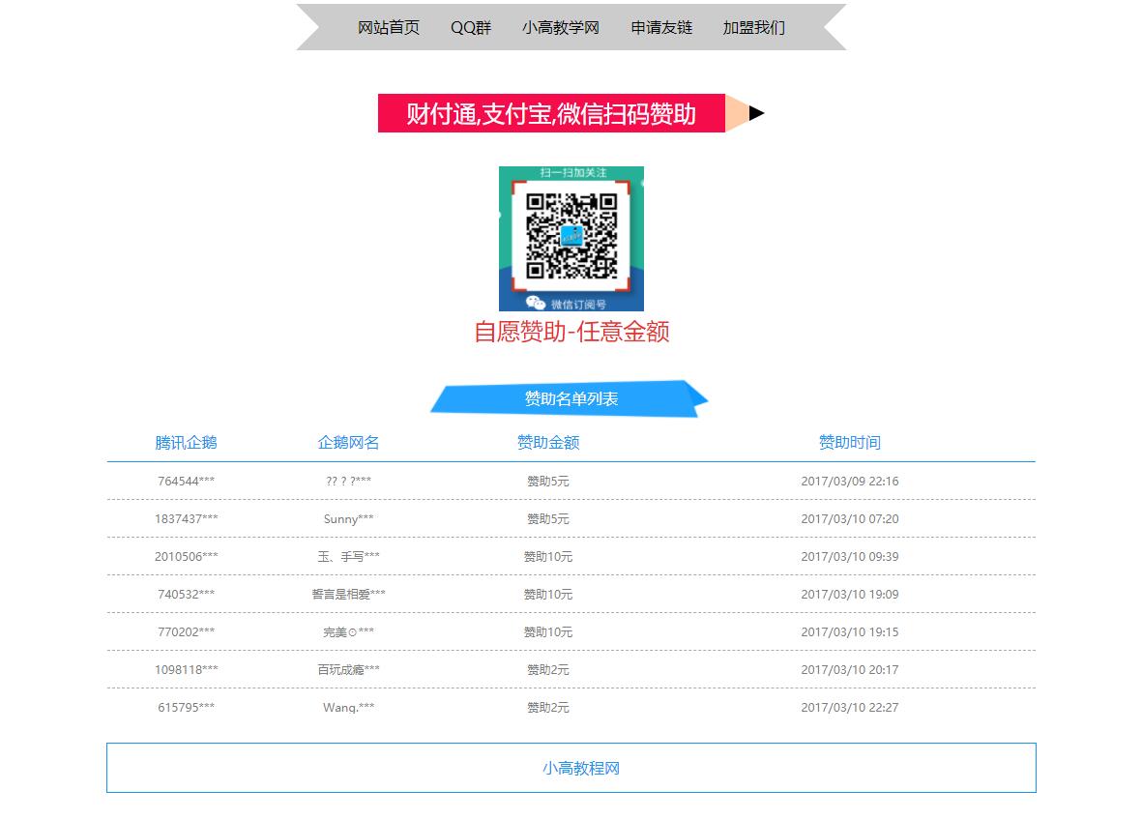1142x820 pixels.
Task: Open the QQ群 menu item
Action: click(471, 28)
